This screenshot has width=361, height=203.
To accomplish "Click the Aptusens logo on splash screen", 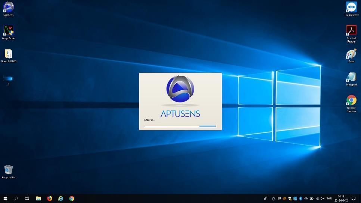I will click(180, 89).
